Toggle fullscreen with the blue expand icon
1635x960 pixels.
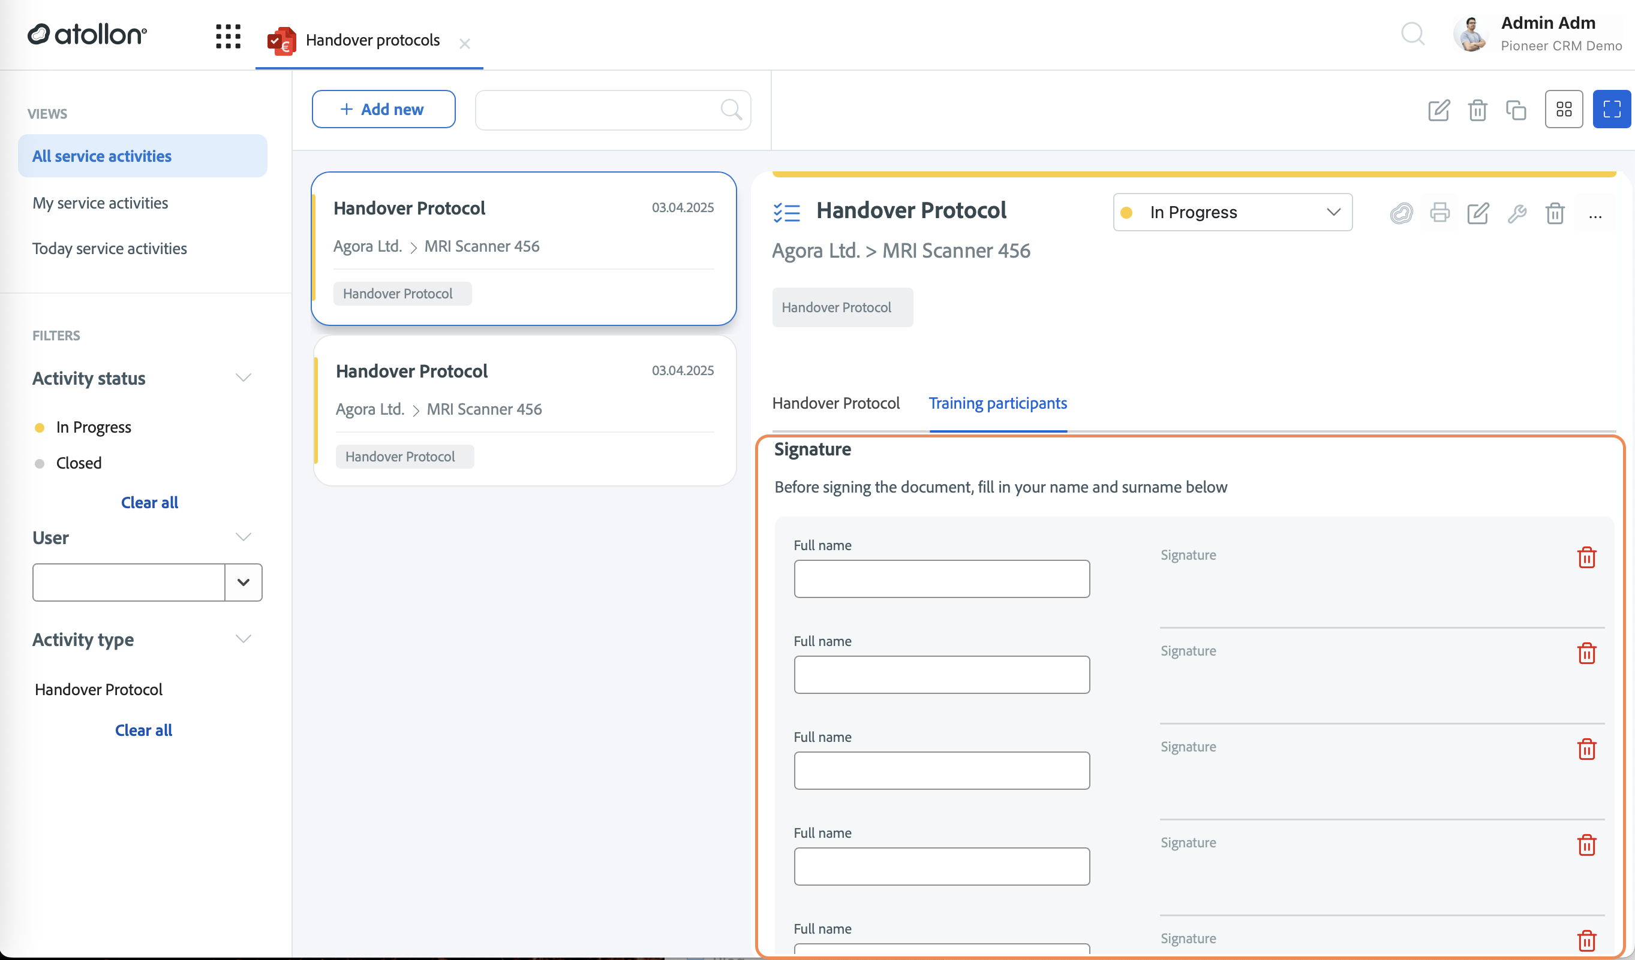click(1612, 109)
